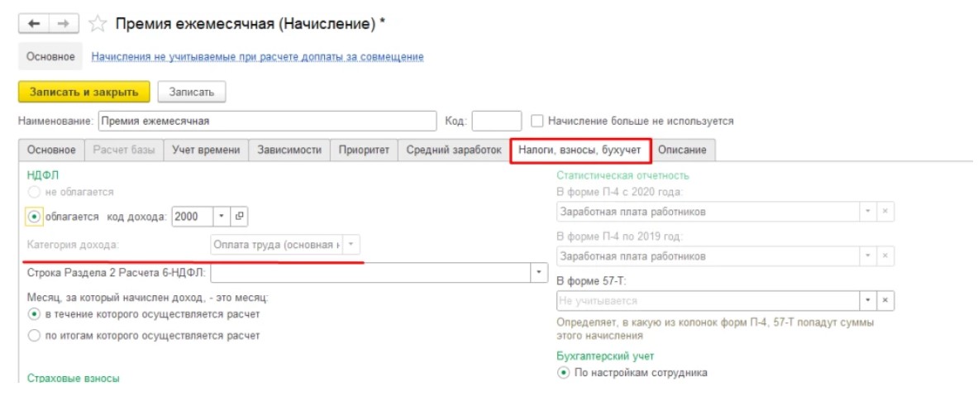978x401 pixels.
Task: Open link about accruals excluded from combination pay
Action: click(x=257, y=57)
